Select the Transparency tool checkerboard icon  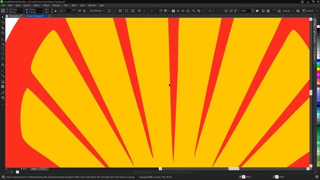click(x=2, y=86)
